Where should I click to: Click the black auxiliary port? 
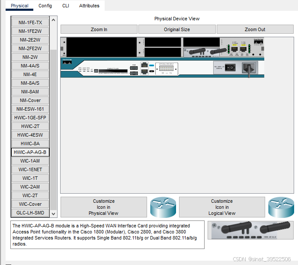pos(151,71)
